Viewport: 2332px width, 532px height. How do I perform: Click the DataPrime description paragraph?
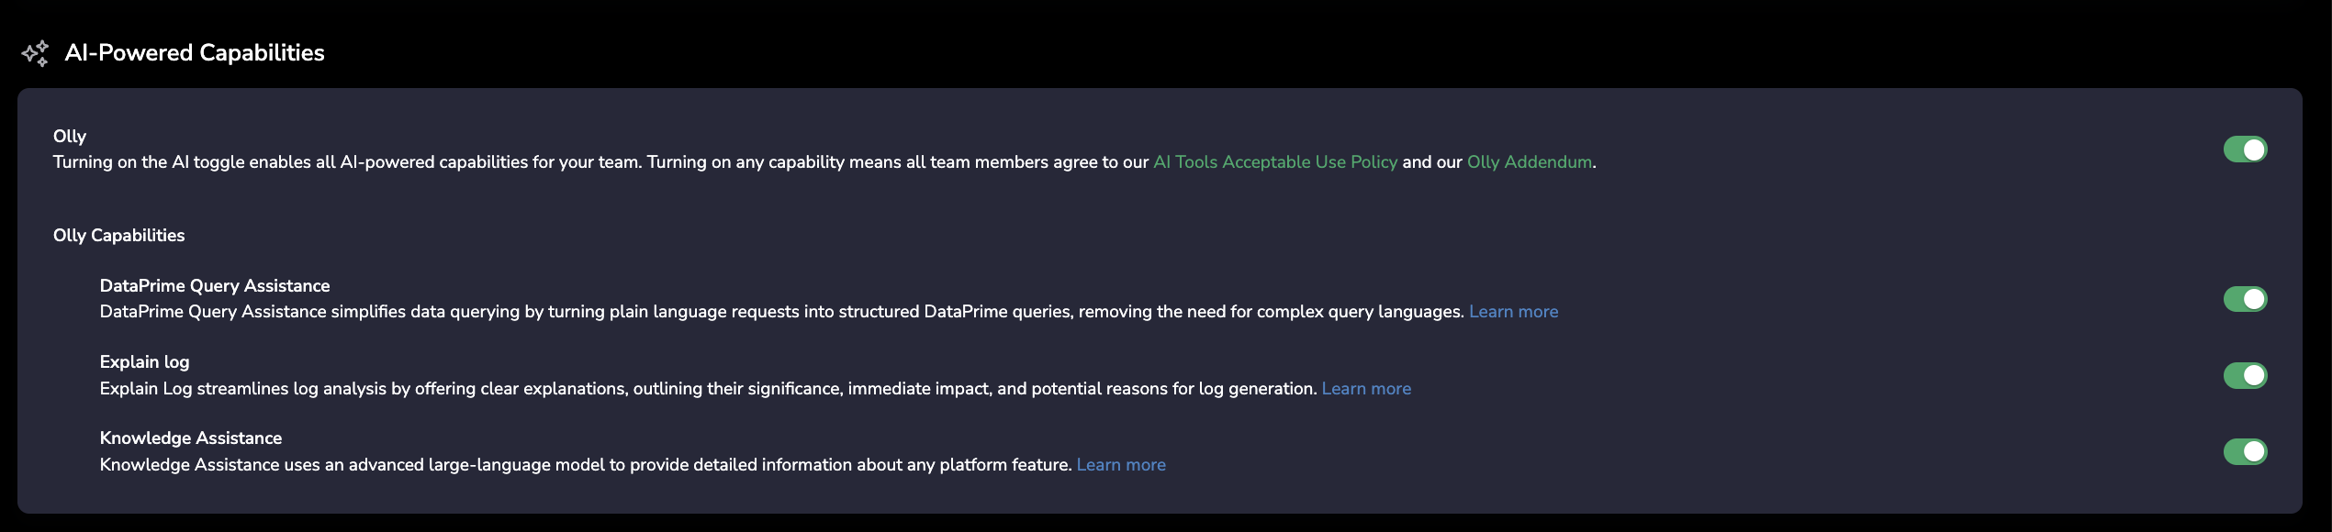click(780, 312)
